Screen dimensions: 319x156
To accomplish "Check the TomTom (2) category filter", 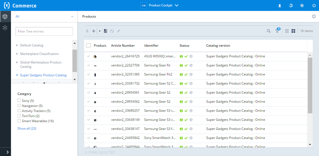I will tap(19, 116).
